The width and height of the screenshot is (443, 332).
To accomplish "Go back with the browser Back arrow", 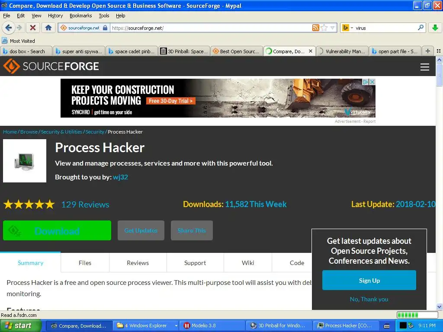I will 8,28.
